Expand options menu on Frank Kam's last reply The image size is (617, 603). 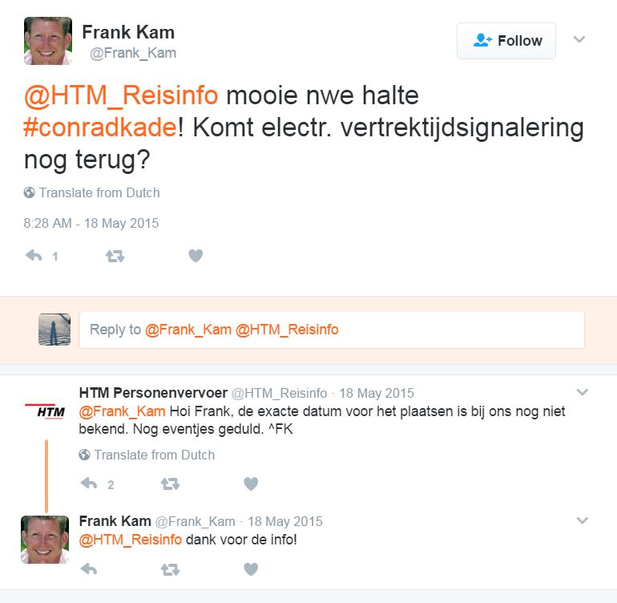pyautogui.click(x=583, y=520)
